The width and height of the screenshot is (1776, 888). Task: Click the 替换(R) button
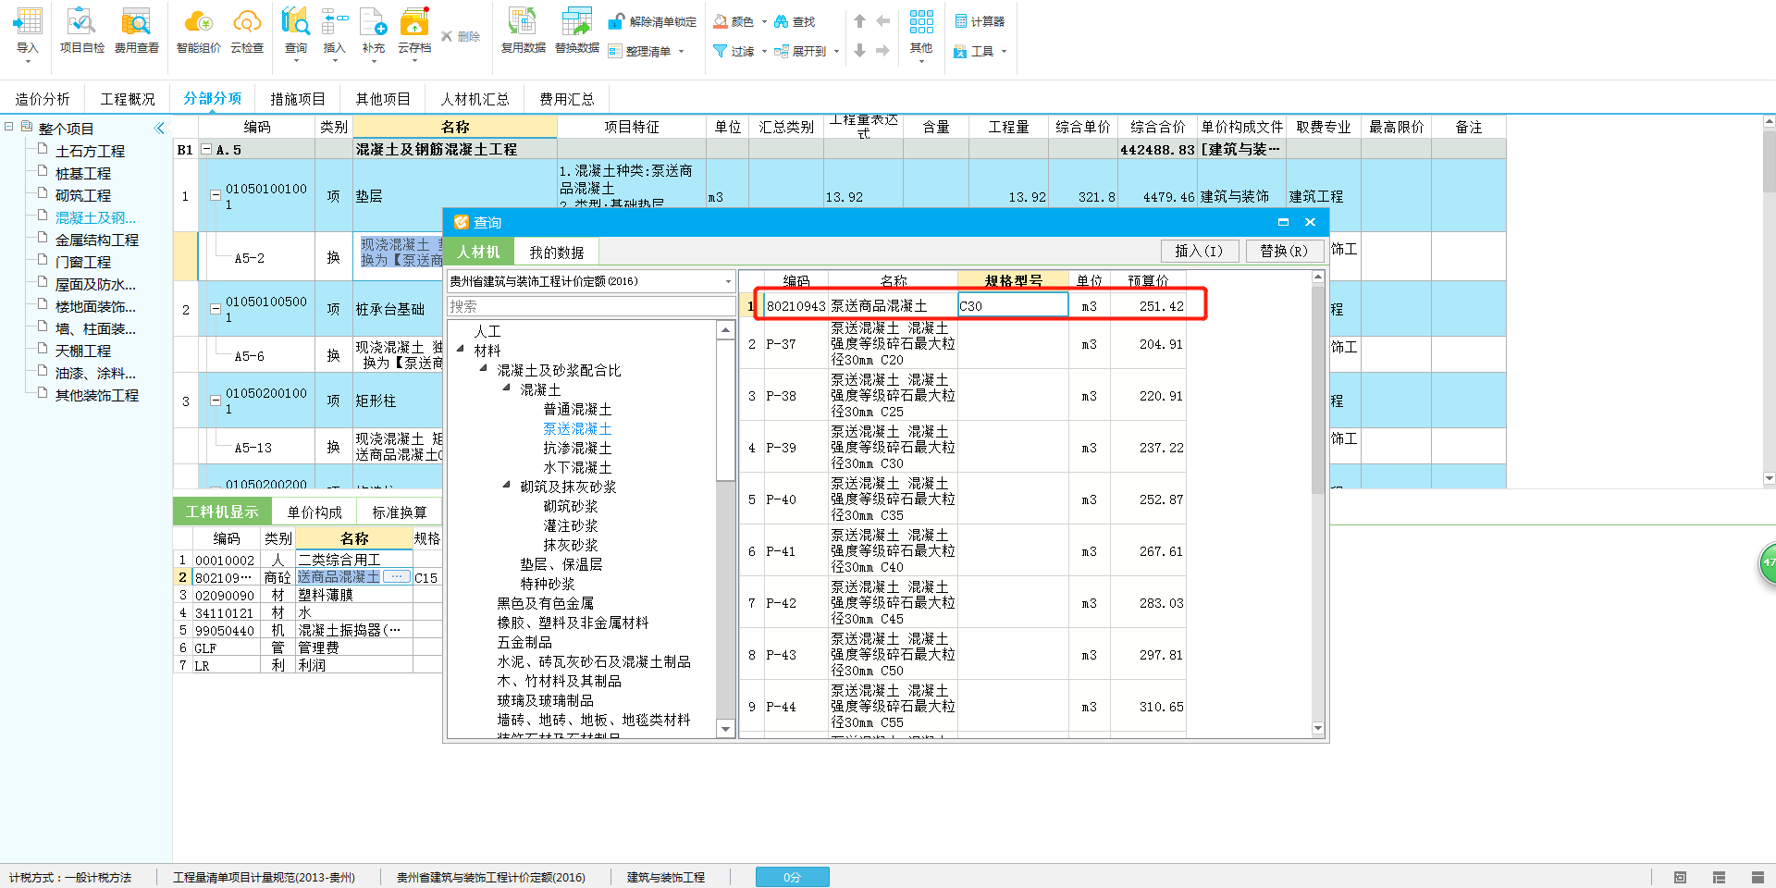(x=1284, y=251)
